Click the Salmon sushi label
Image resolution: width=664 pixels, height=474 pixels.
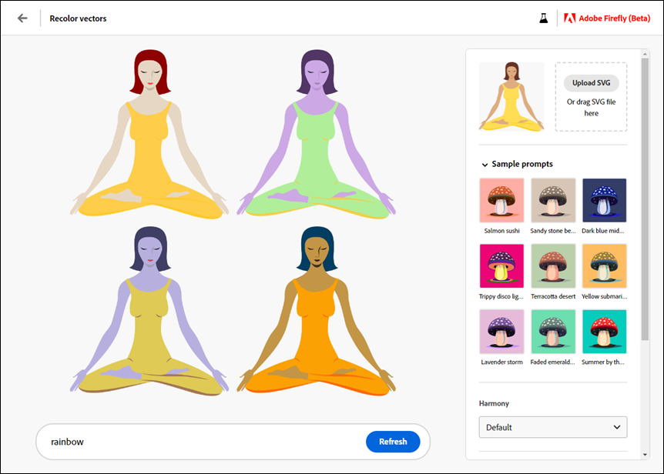coord(501,231)
